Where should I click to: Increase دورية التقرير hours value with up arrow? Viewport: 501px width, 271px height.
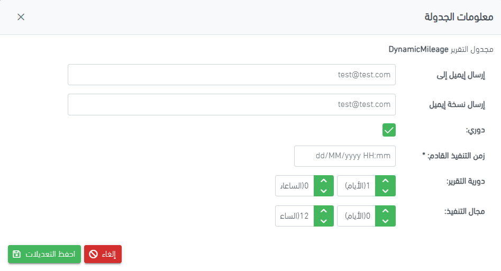(324, 181)
